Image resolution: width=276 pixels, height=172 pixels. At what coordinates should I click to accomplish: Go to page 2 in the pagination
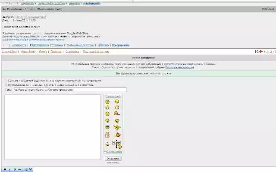(271, 52)
